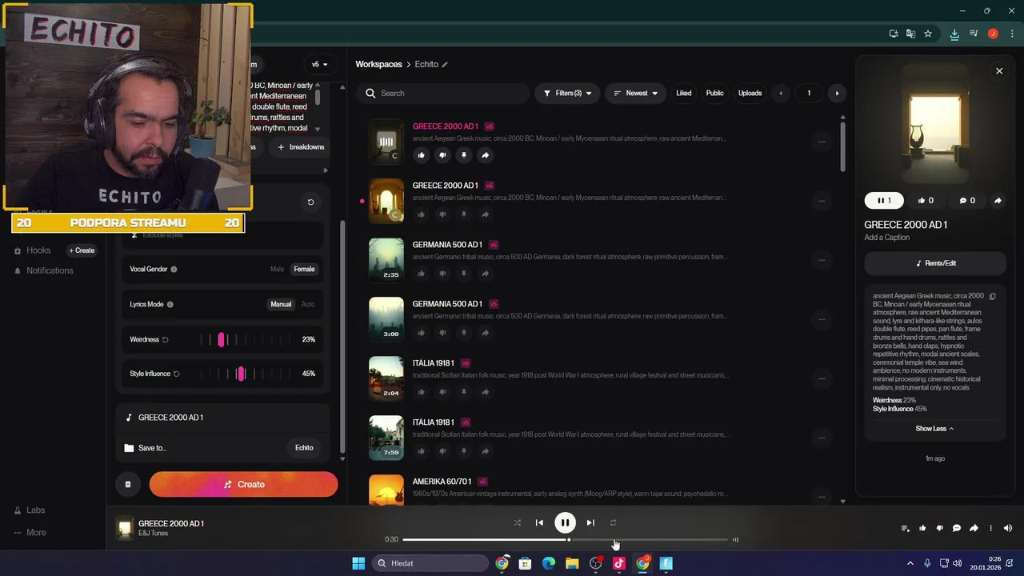
Task: Open the play queue in player bar
Action: point(905,528)
